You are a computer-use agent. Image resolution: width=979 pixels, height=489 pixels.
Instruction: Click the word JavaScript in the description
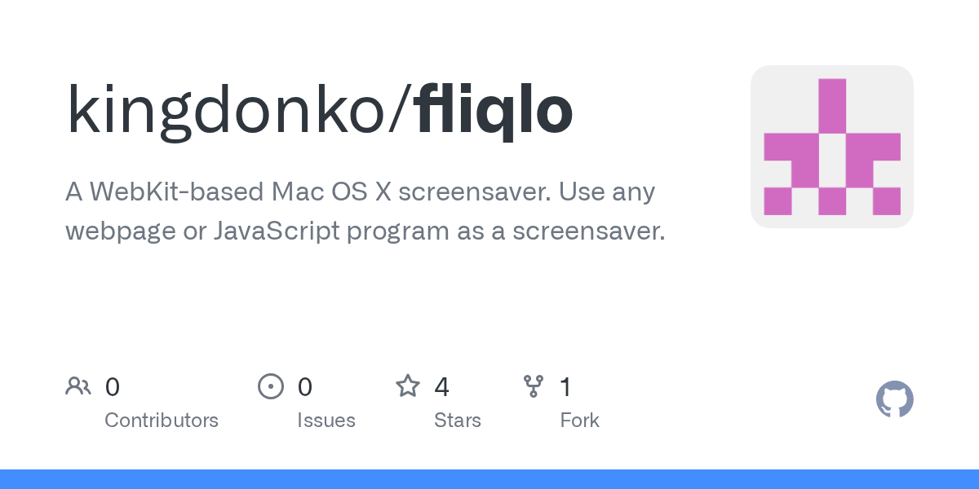pyautogui.click(x=277, y=231)
